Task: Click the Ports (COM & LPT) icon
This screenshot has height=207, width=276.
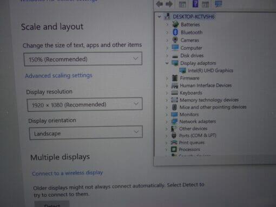Action: point(174,136)
